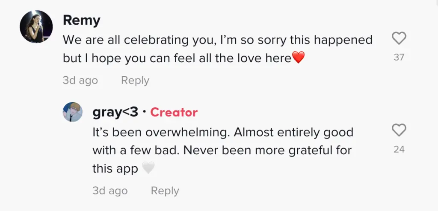Click the white heart emoji after "this app"
The height and width of the screenshot is (211, 438).
[x=148, y=169]
